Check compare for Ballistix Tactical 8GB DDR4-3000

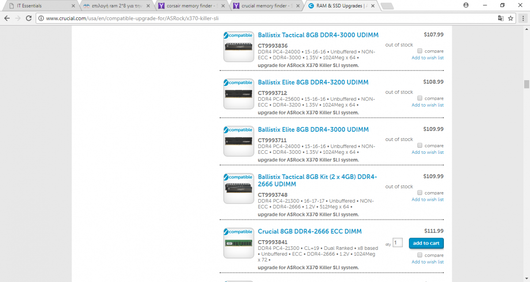tap(420, 51)
